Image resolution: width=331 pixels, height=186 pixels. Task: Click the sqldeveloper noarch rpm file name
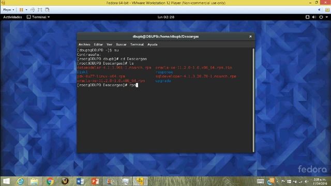tap(195, 76)
